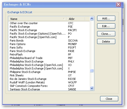Click the scrollbar up arrow
127x109 pixels.
(92, 18)
